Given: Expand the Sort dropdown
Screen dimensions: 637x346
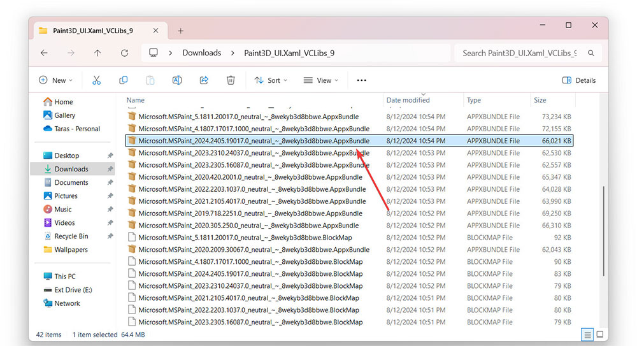Looking at the screenshot, I should pyautogui.click(x=271, y=80).
